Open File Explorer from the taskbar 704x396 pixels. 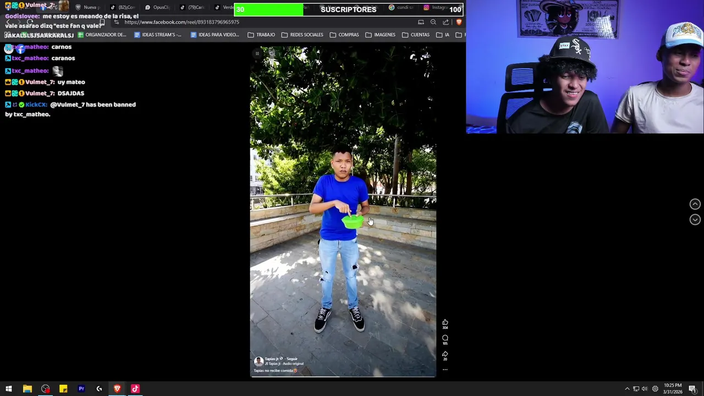[27, 389]
